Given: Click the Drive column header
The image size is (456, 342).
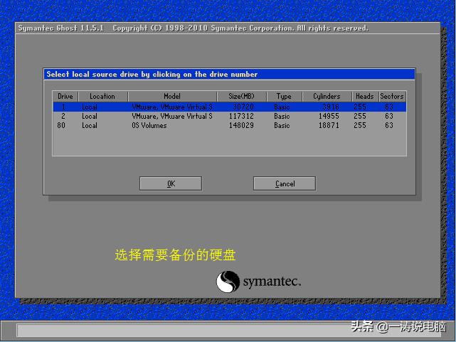Looking at the screenshot, I should click(65, 96).
